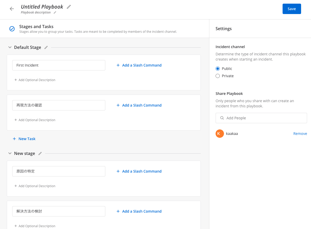Click the Settings panel heading
The image size is (311, 229).
coord(223,29)
